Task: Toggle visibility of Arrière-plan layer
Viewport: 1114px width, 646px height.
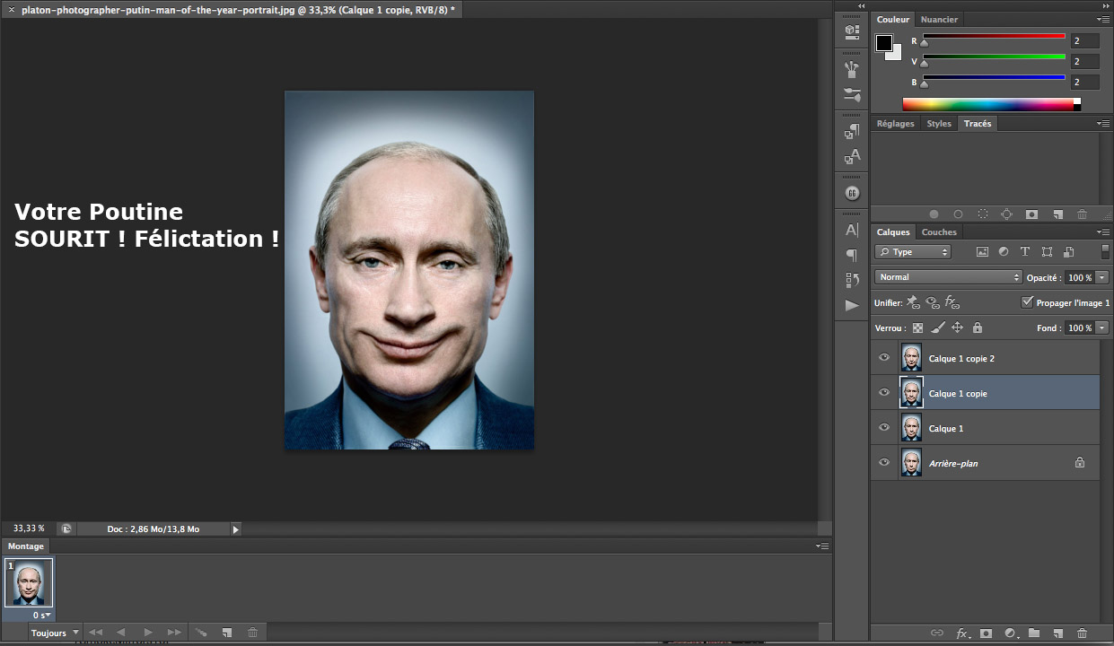Action: [x=884, y=463]
